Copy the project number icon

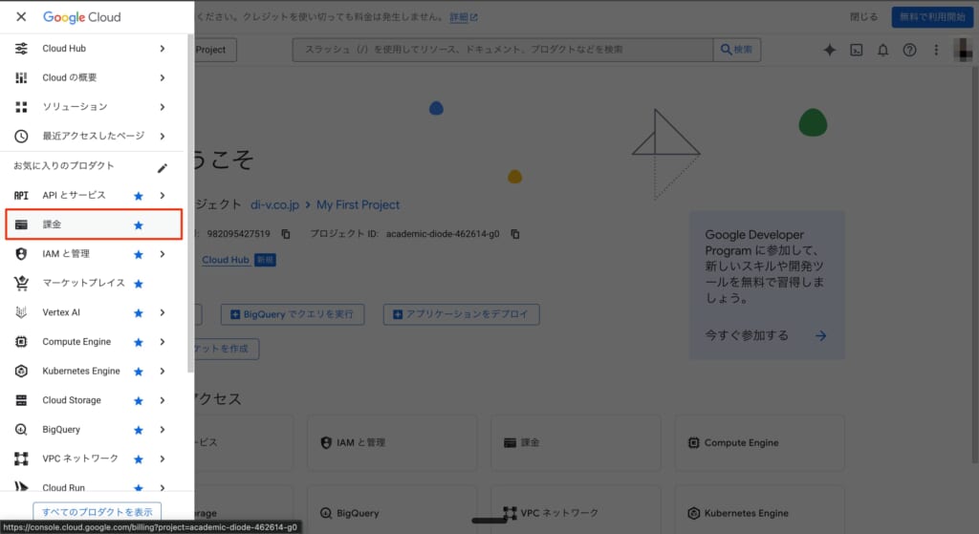(x=285, y=234)
